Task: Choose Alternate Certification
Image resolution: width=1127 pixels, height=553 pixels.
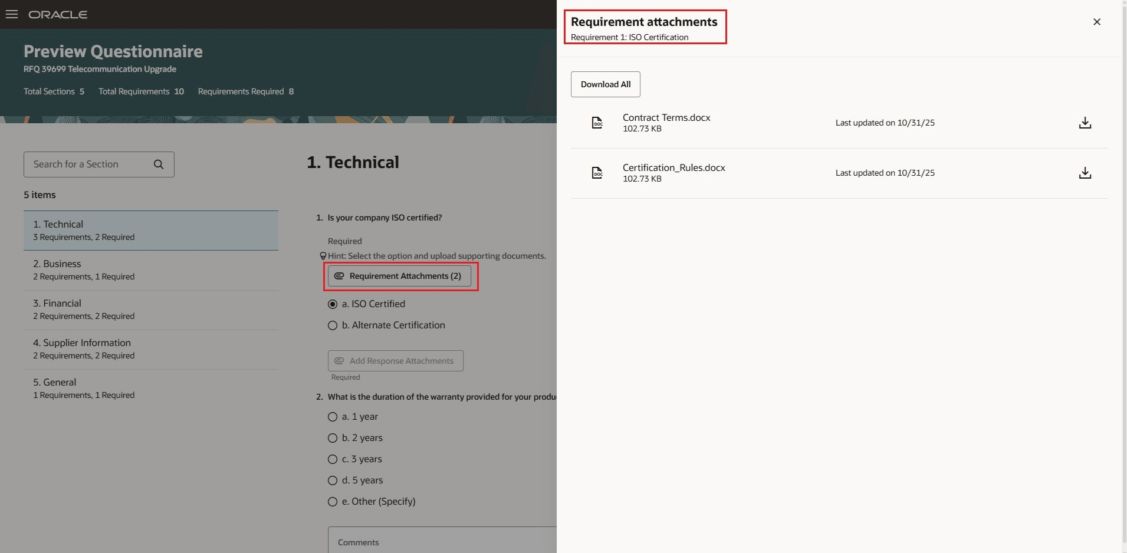Action: click(332, 325)
